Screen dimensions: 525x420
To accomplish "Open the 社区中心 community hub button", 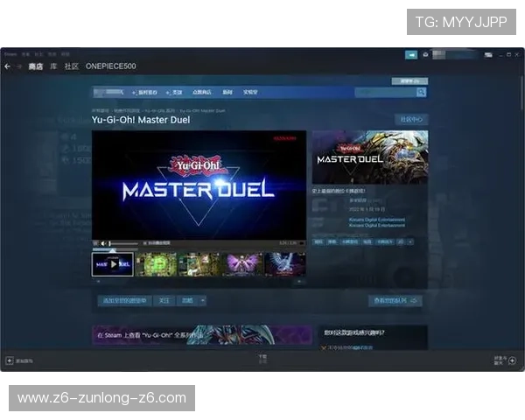I will [410, 119].
